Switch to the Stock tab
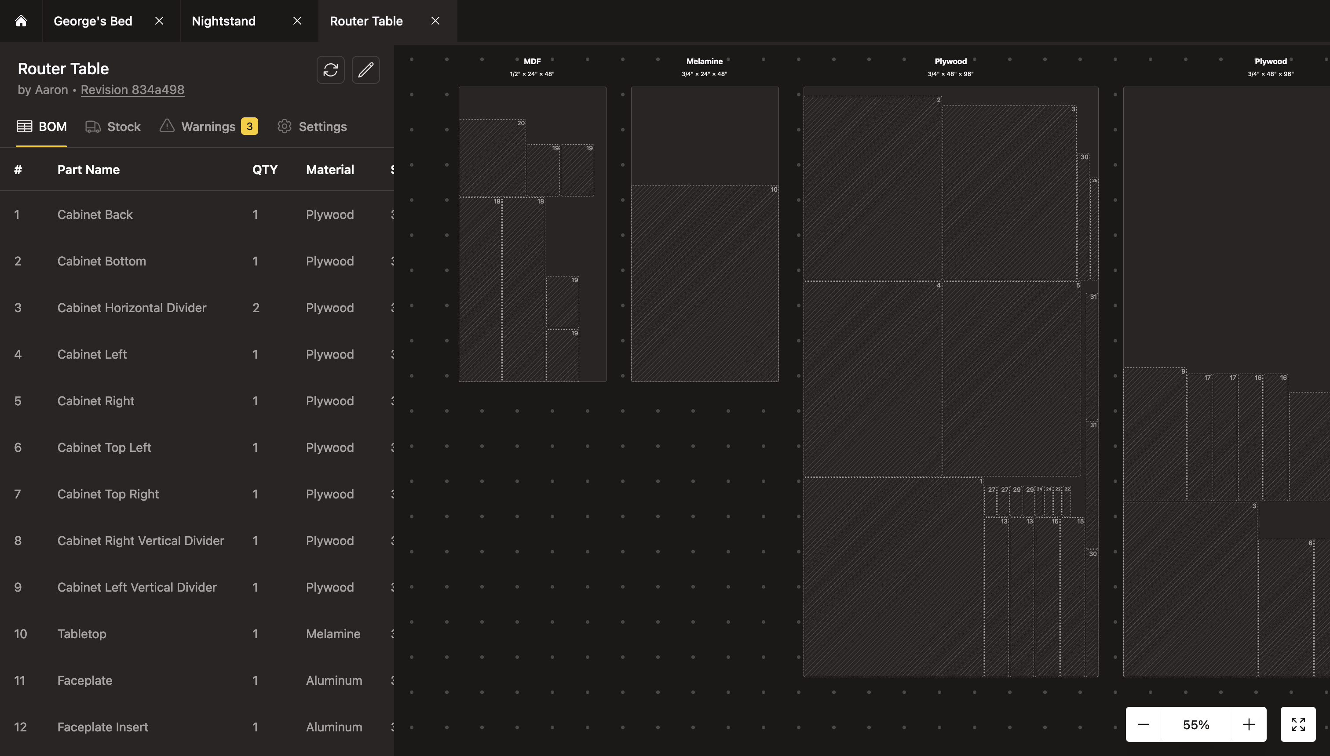This screenshot has width=1330, height=756. click(113, 127)
